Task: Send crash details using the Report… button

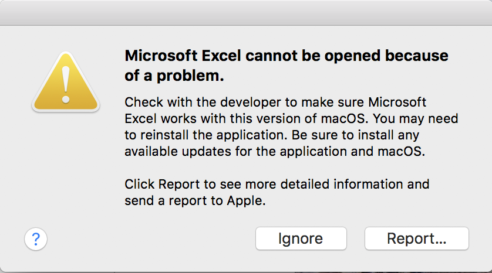Action: [416, 239]
